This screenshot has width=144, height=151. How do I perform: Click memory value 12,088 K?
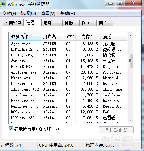click(89, 112)
